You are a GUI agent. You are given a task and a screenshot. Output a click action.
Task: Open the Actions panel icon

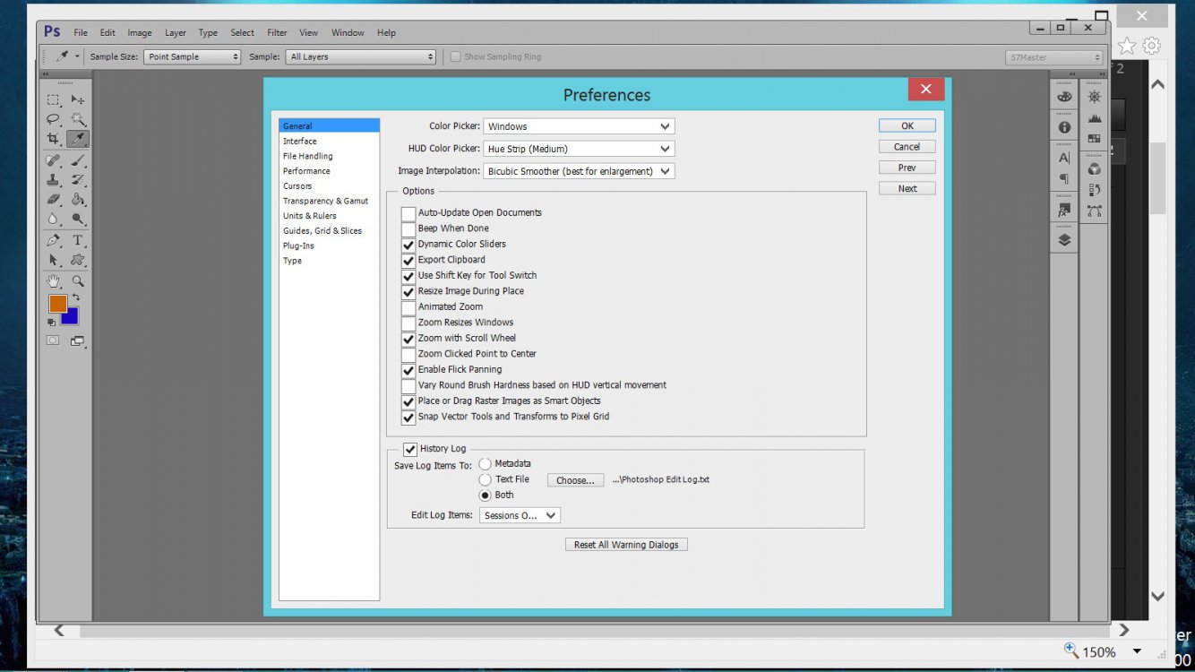tap(1094, 190)
